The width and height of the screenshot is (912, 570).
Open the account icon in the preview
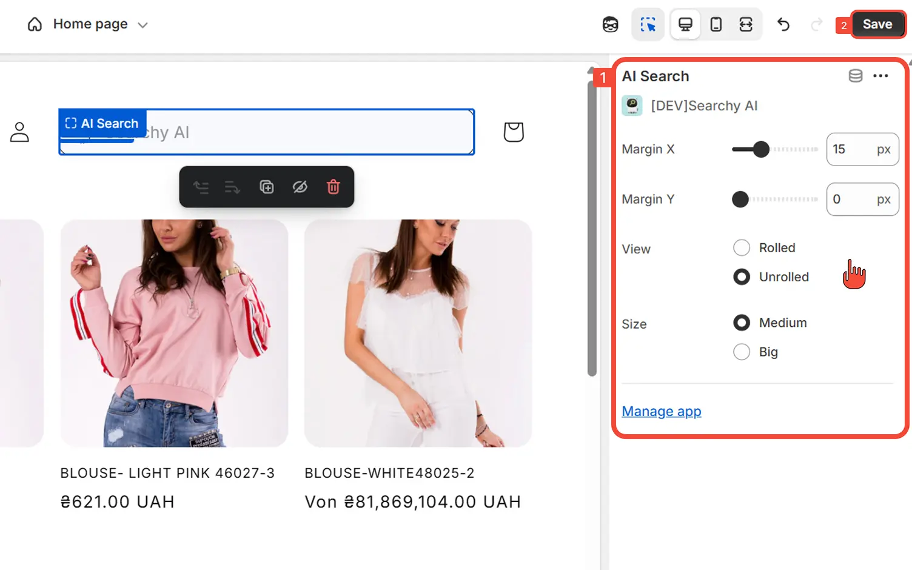[19, 131]
